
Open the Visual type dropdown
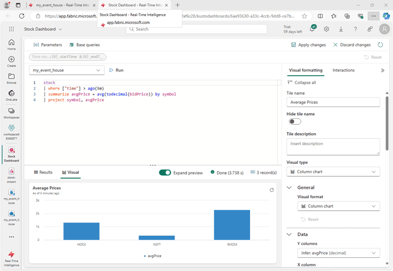tap(333, 172)
